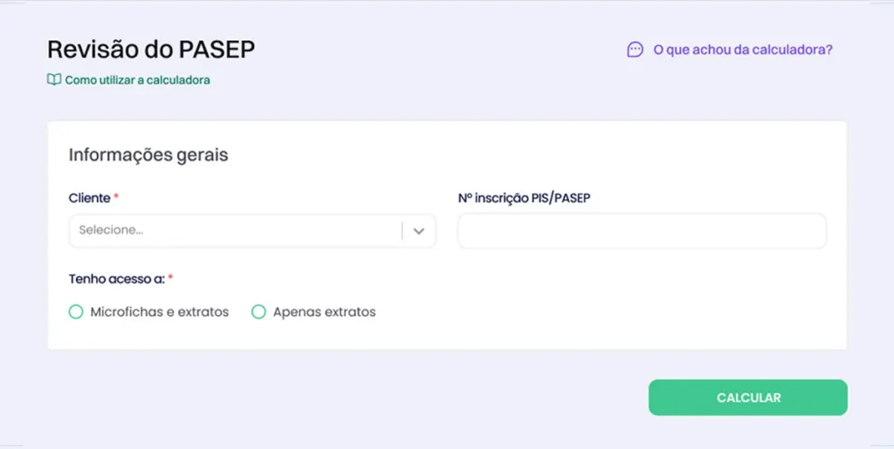Select the 'Microfichas e extratos' radio button
The image size is (894, 449).
click(76, 311)
